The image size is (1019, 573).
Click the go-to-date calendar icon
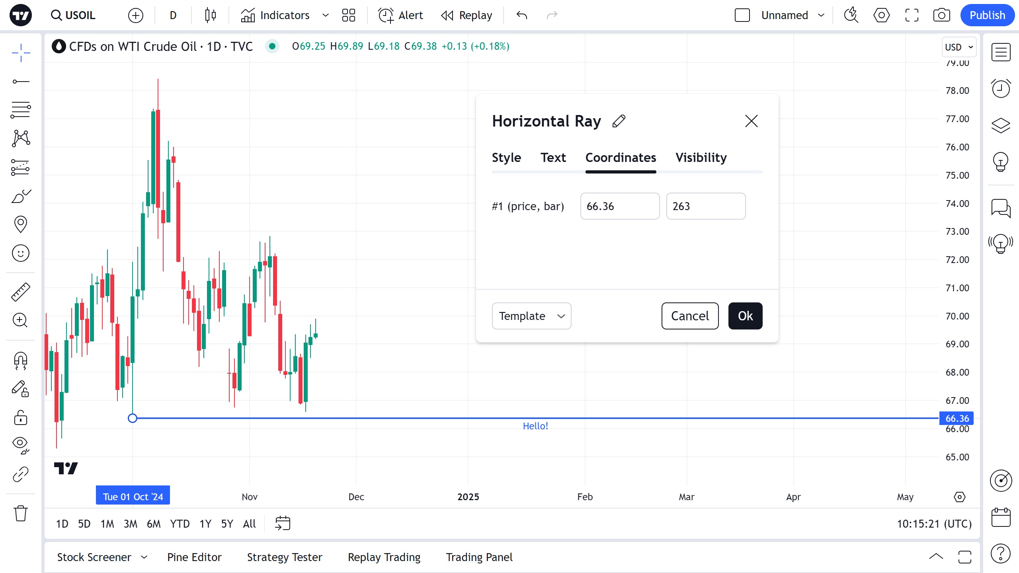(283, 523)
